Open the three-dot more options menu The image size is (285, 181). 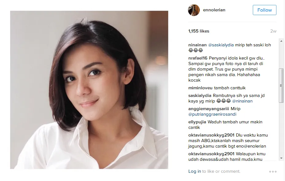coord(273,171)
